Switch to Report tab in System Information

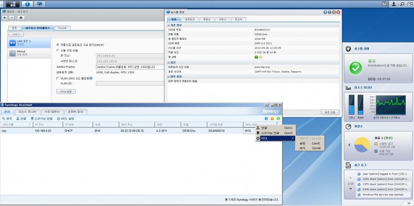click(x=239, y=20)
